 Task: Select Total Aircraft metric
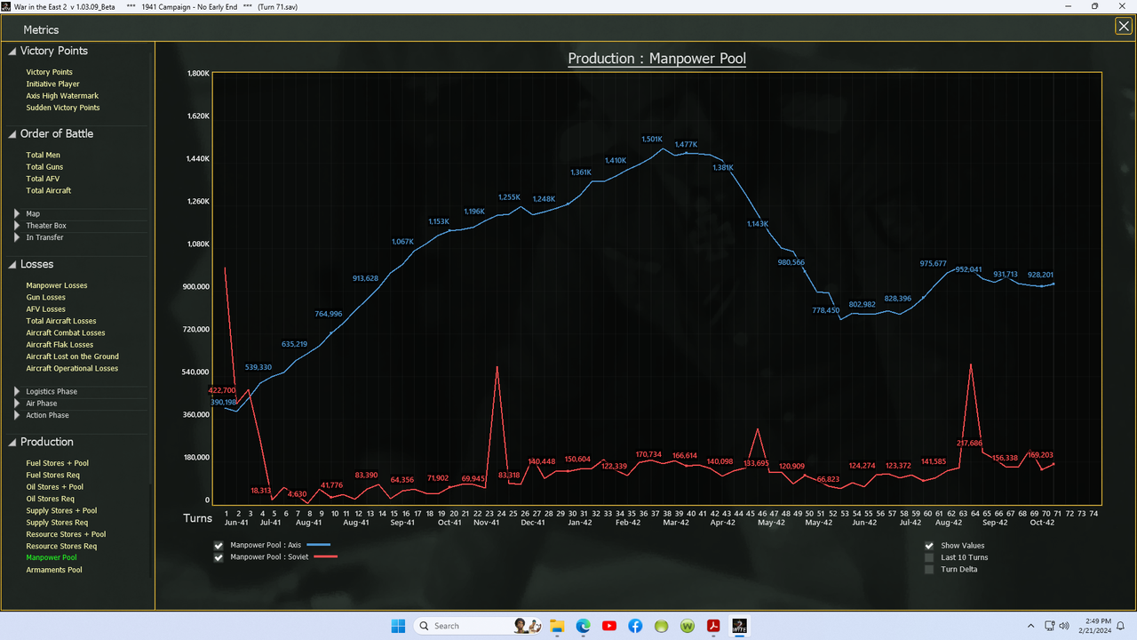(x=49, y=190)
